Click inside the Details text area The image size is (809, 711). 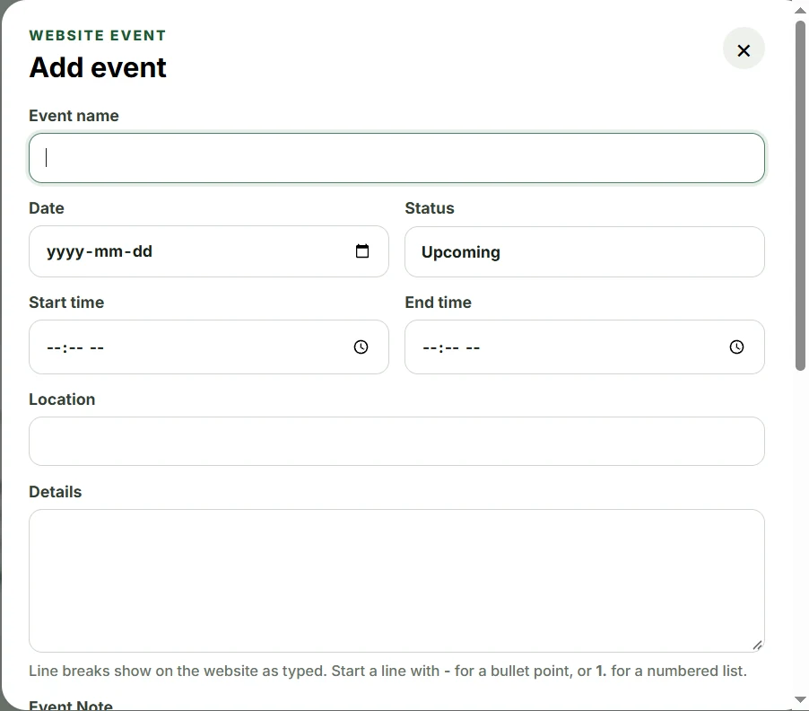coord(396,581)
